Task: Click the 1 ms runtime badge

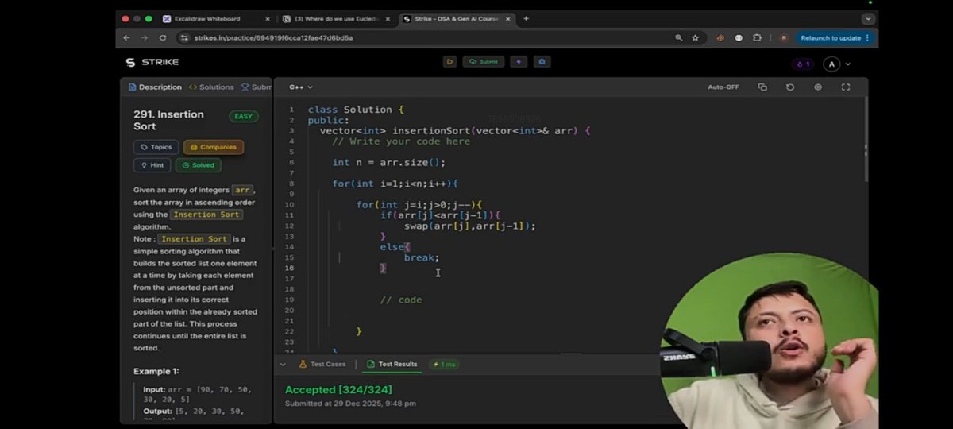Action: coord(444,365)
